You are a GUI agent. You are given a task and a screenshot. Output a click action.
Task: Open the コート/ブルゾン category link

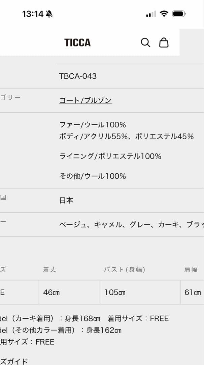[x=86, y=100]
